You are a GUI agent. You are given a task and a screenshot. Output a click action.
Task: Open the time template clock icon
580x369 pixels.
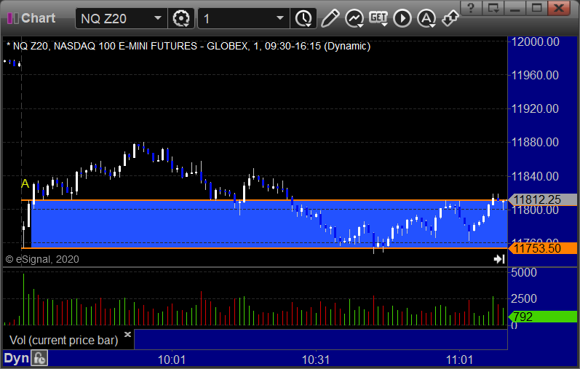[303, 18]
